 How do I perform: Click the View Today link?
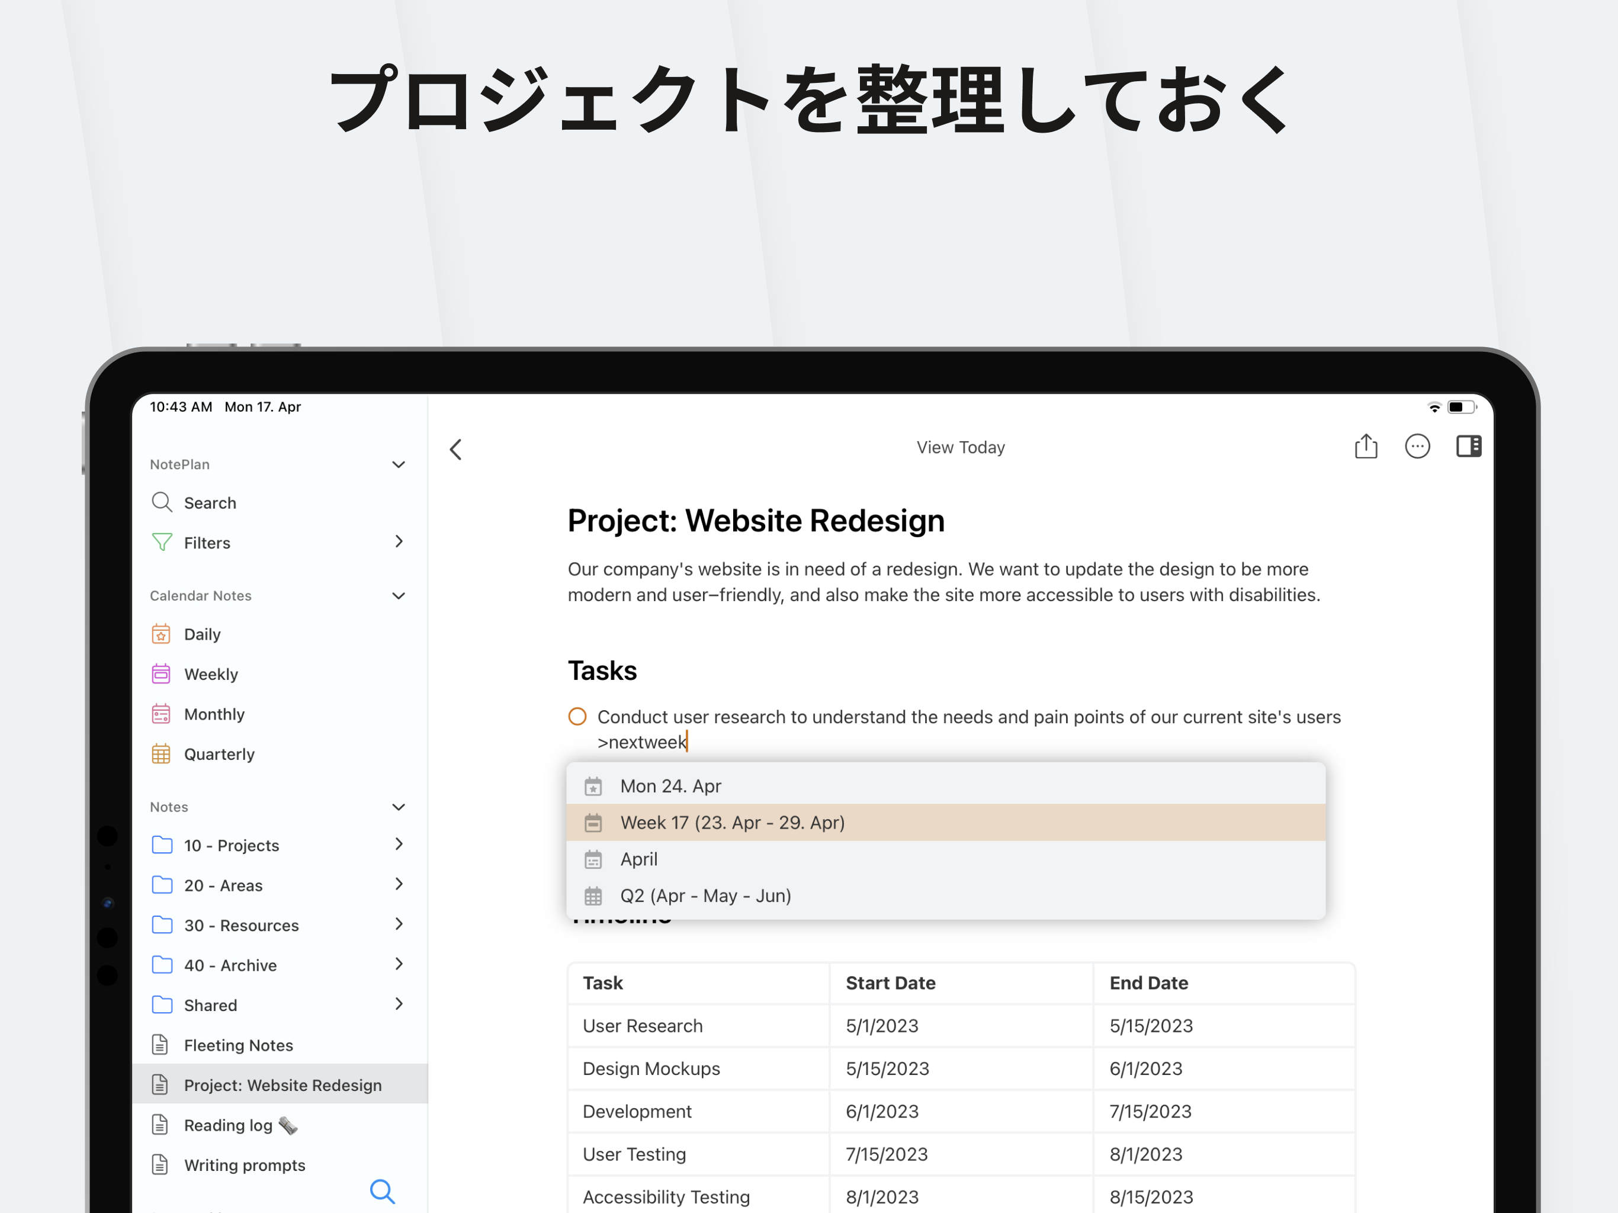[x=959, y=447]
